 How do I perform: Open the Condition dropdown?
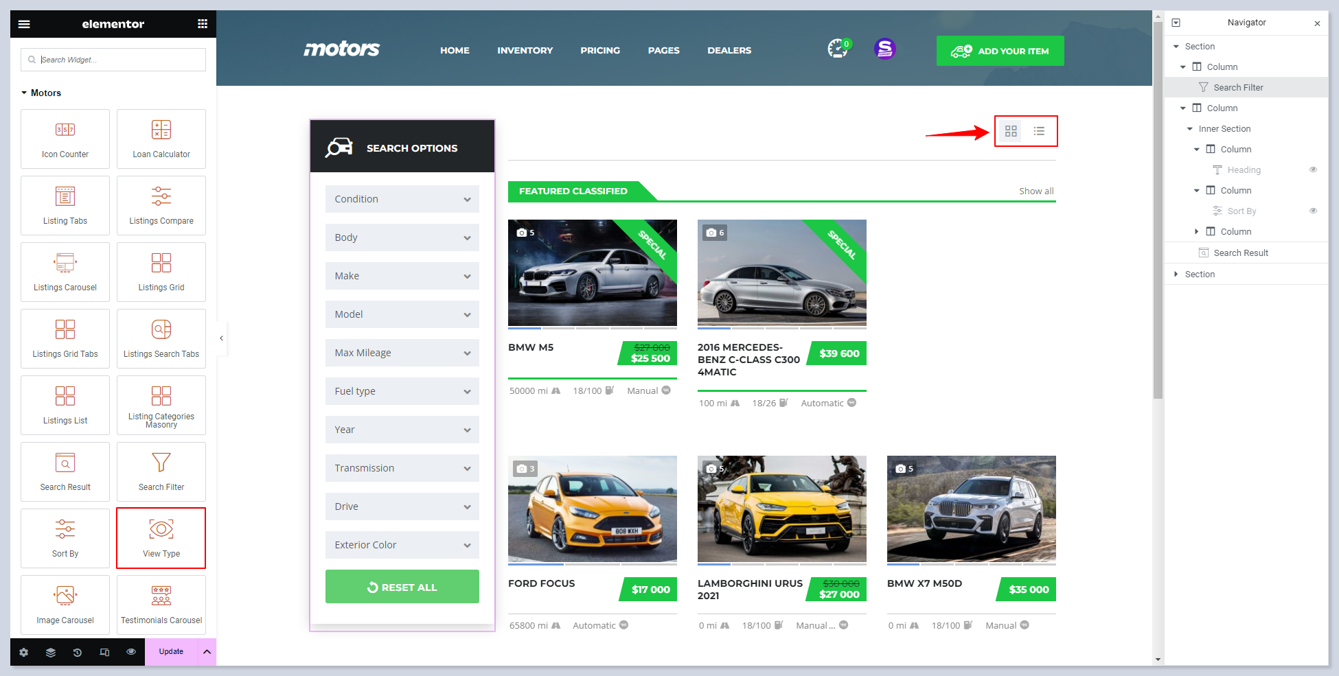402,199
